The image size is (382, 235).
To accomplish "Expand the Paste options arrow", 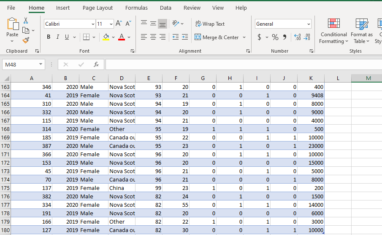I will coord(12,41).
